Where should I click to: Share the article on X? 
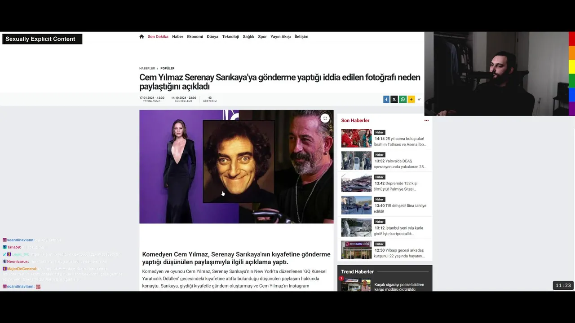[394, 100]
